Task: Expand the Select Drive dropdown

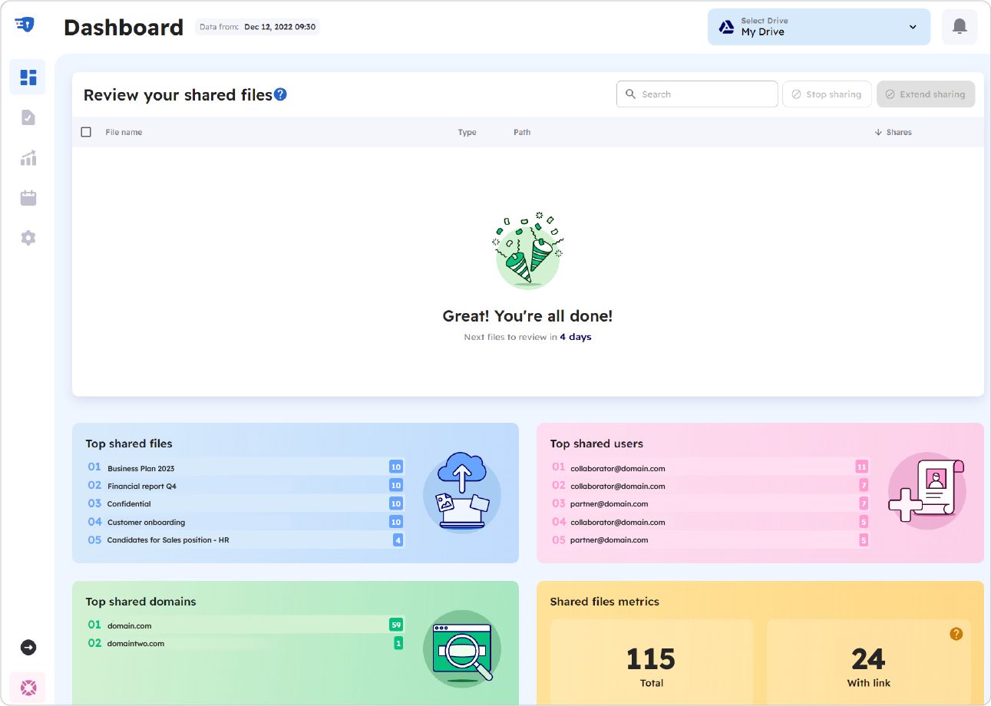Action: click(818, 27)
